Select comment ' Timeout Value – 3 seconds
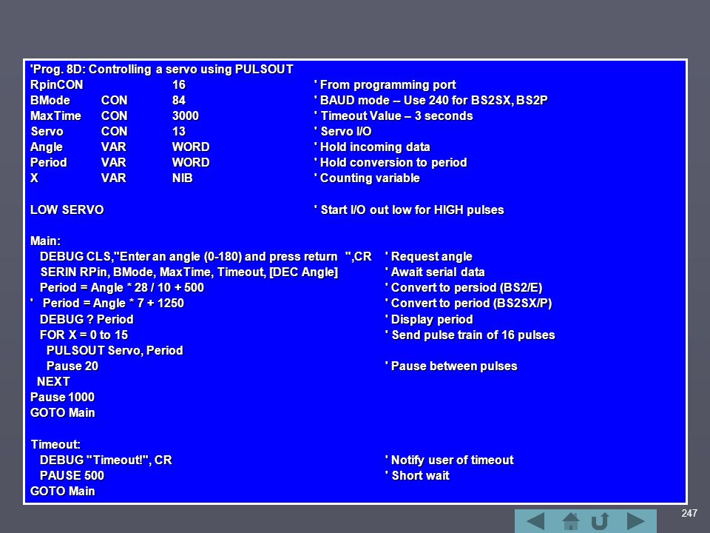The height and width of the screenshot is (533, 710). 393,116
